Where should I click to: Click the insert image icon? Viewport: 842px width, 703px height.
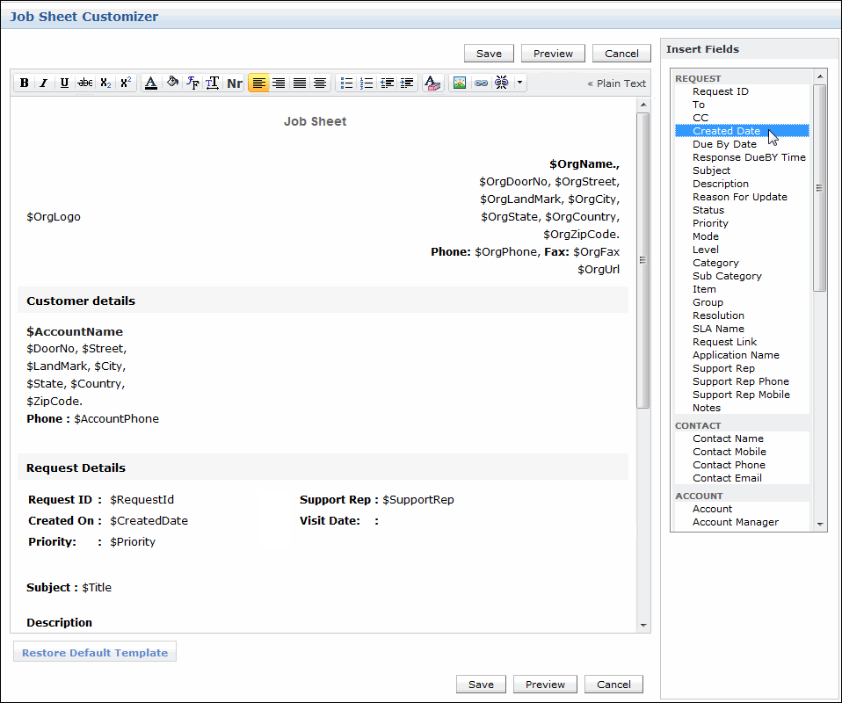(x=460, y=83)
